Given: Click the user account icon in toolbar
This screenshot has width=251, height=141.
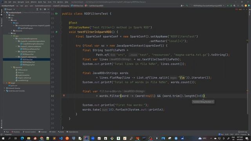Looking at the screenshot, I should [x=182, y=5].
